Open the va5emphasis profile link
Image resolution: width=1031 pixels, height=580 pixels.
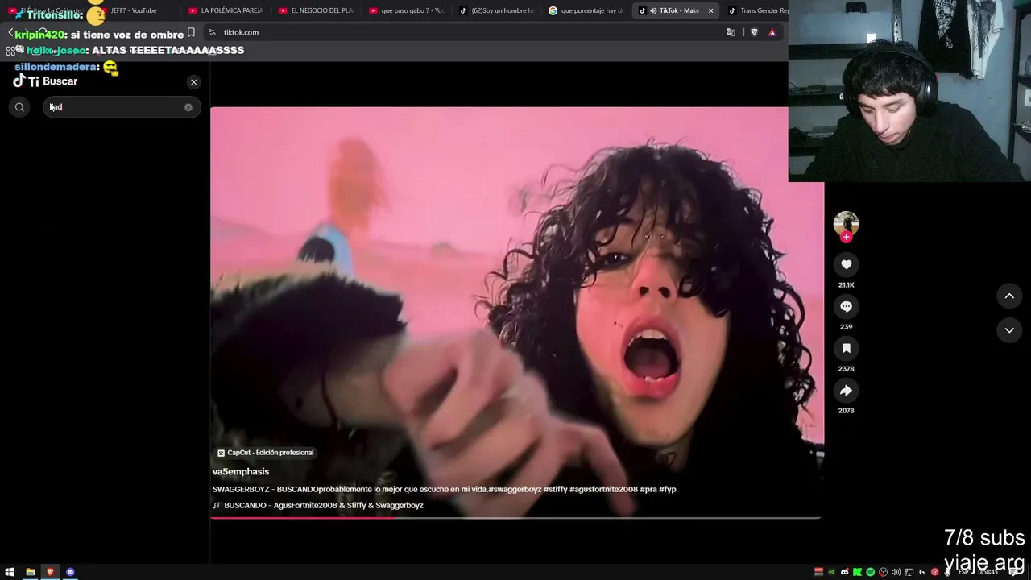coord(241,471)
